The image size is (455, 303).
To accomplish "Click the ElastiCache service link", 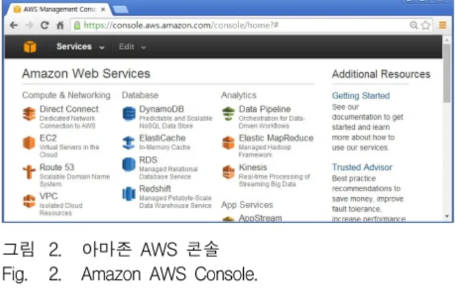I will [x=162, y=138].
